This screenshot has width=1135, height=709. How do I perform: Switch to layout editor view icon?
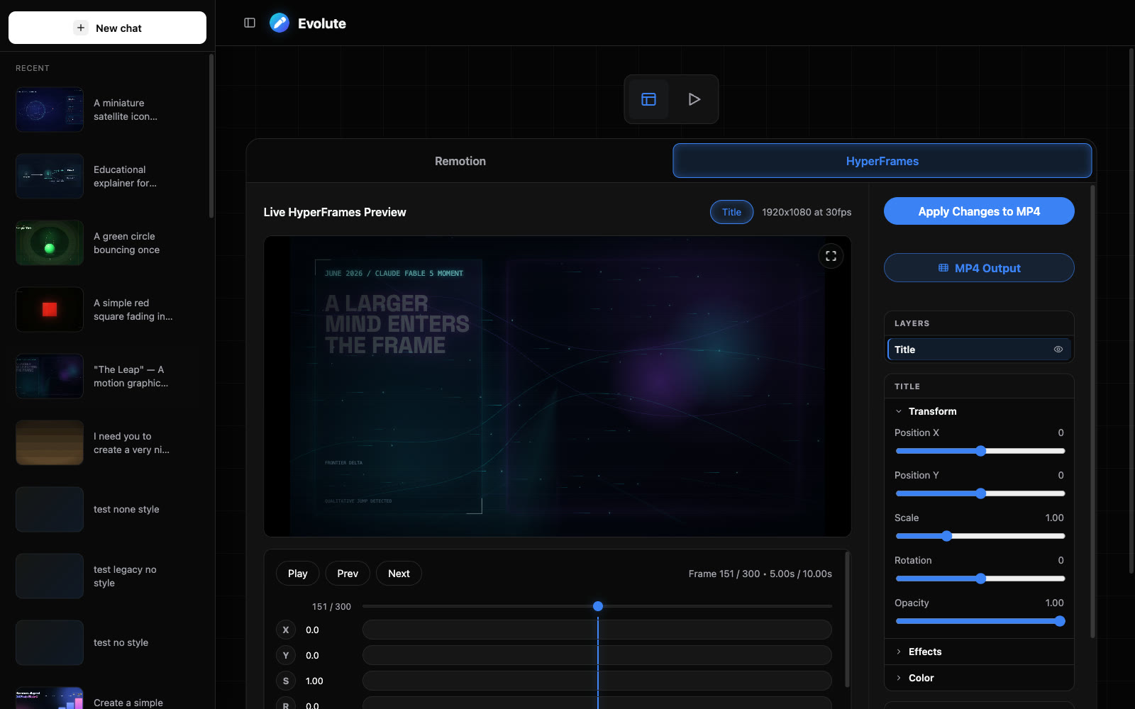point(648,99)
